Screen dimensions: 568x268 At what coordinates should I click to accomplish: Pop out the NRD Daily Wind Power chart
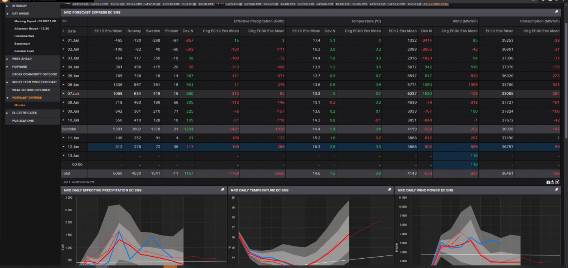(x=556, y=189)
